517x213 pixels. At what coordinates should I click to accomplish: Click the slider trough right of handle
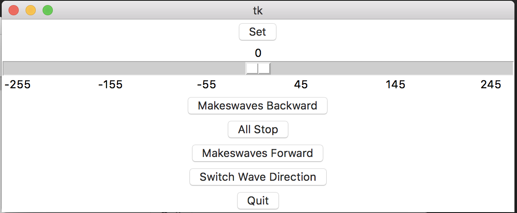click(x=391, y=68)
